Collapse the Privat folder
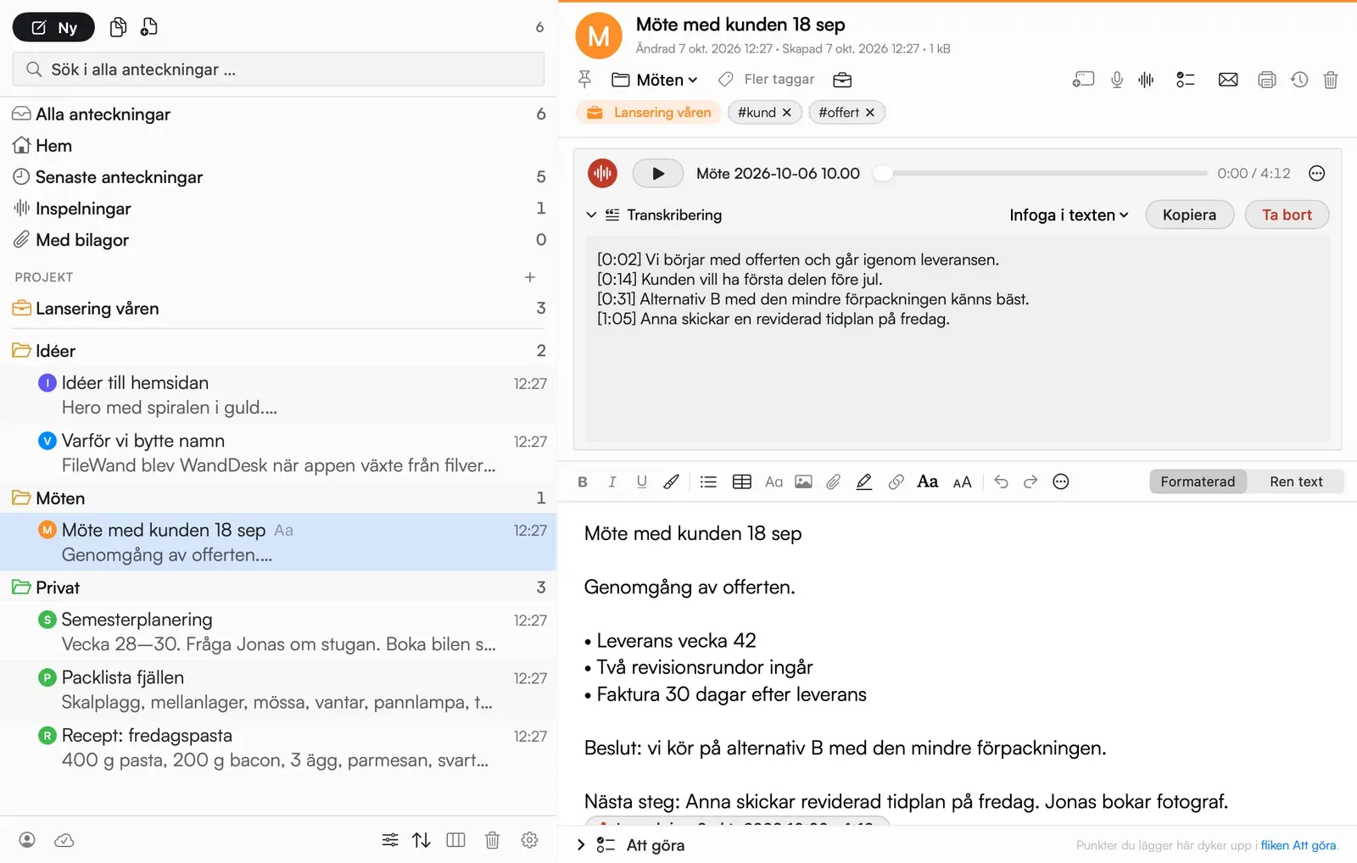Image resolution: width=1357 pixels, height=863 pixels. (21, 587)
